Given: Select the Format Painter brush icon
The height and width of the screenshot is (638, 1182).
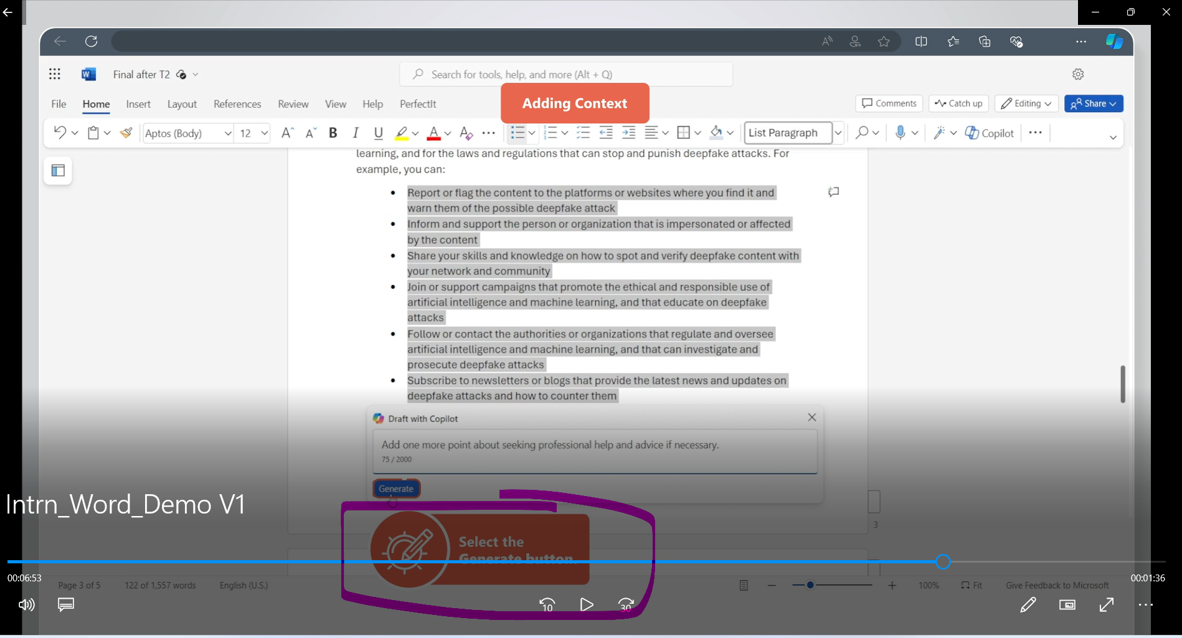Looking at the screenshot, I should pyautogui.click(x=126, y=133).
